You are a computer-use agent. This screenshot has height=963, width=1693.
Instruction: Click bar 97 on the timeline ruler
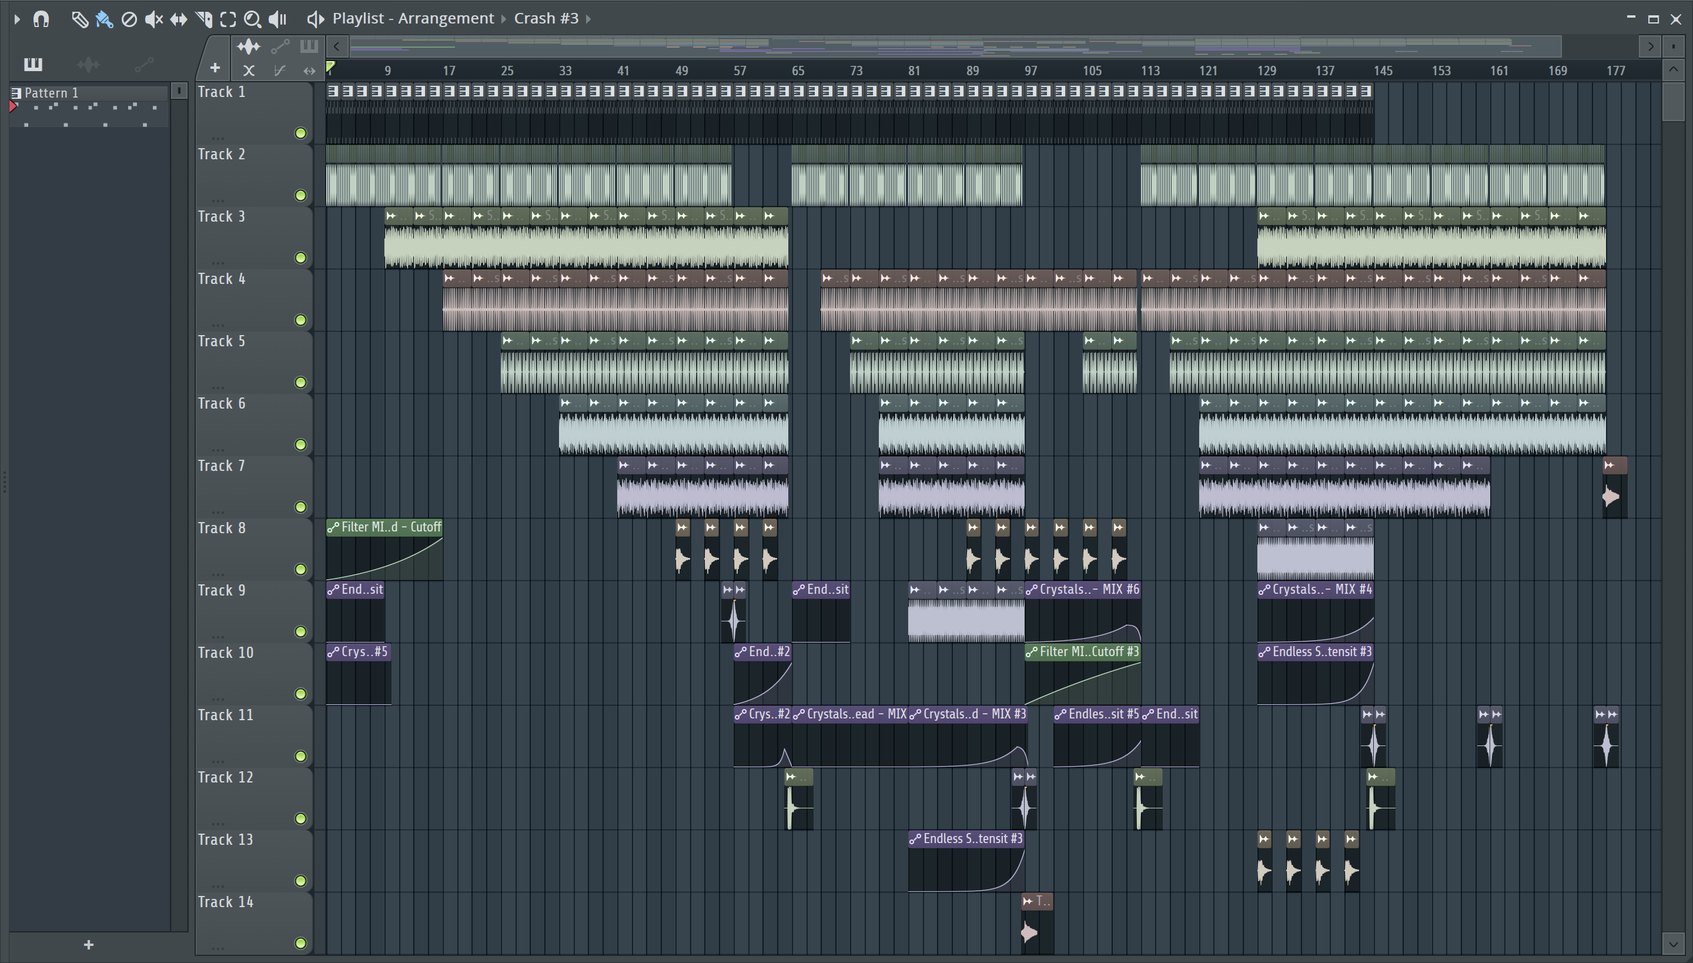[x=1031, y=71]
